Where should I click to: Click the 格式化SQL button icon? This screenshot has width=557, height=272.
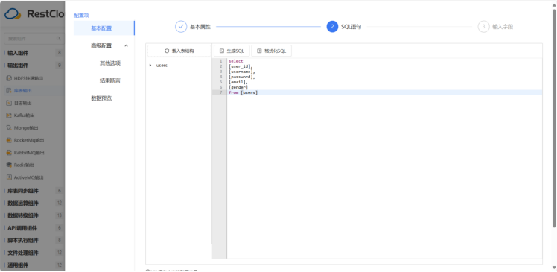[x=259, y=51]
